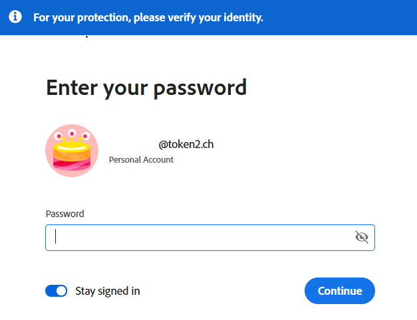Click the info icon in the blue banner
The height and width of the screenshot is (320, 417).
[x=15, y=17]
